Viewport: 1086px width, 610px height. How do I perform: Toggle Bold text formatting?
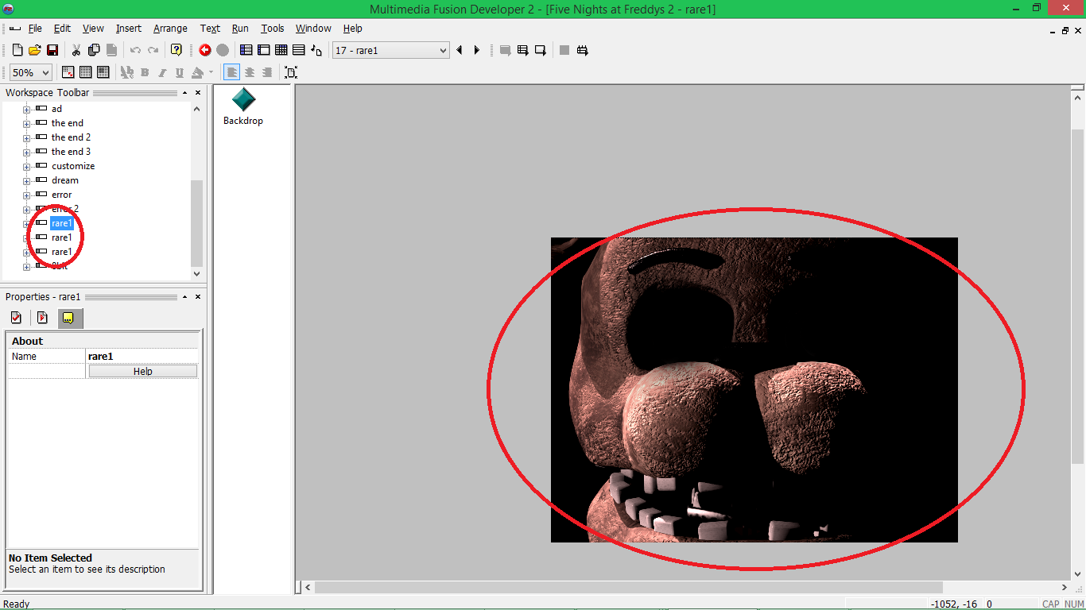coord(145,72)
